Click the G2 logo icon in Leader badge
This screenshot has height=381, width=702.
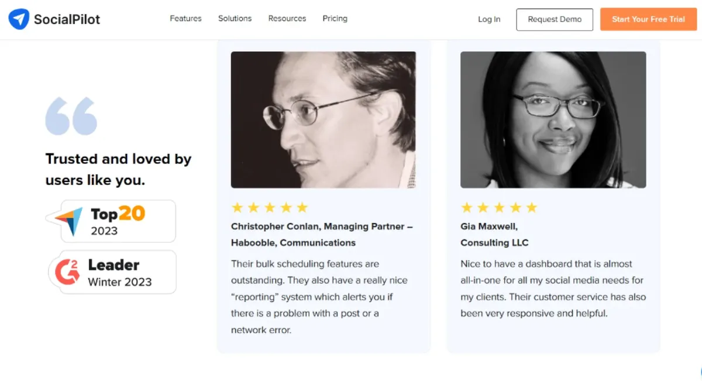coord(67,272)
